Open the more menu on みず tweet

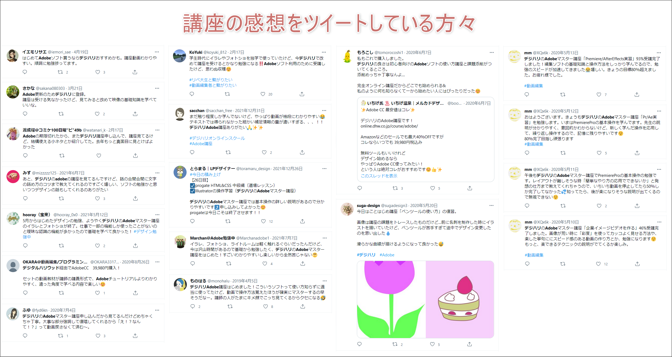(x=157, y=173)
